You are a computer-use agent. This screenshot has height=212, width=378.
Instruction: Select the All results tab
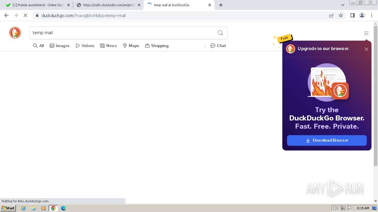coord(38,46)
